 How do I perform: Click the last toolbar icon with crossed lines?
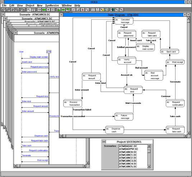click(121, 10)
